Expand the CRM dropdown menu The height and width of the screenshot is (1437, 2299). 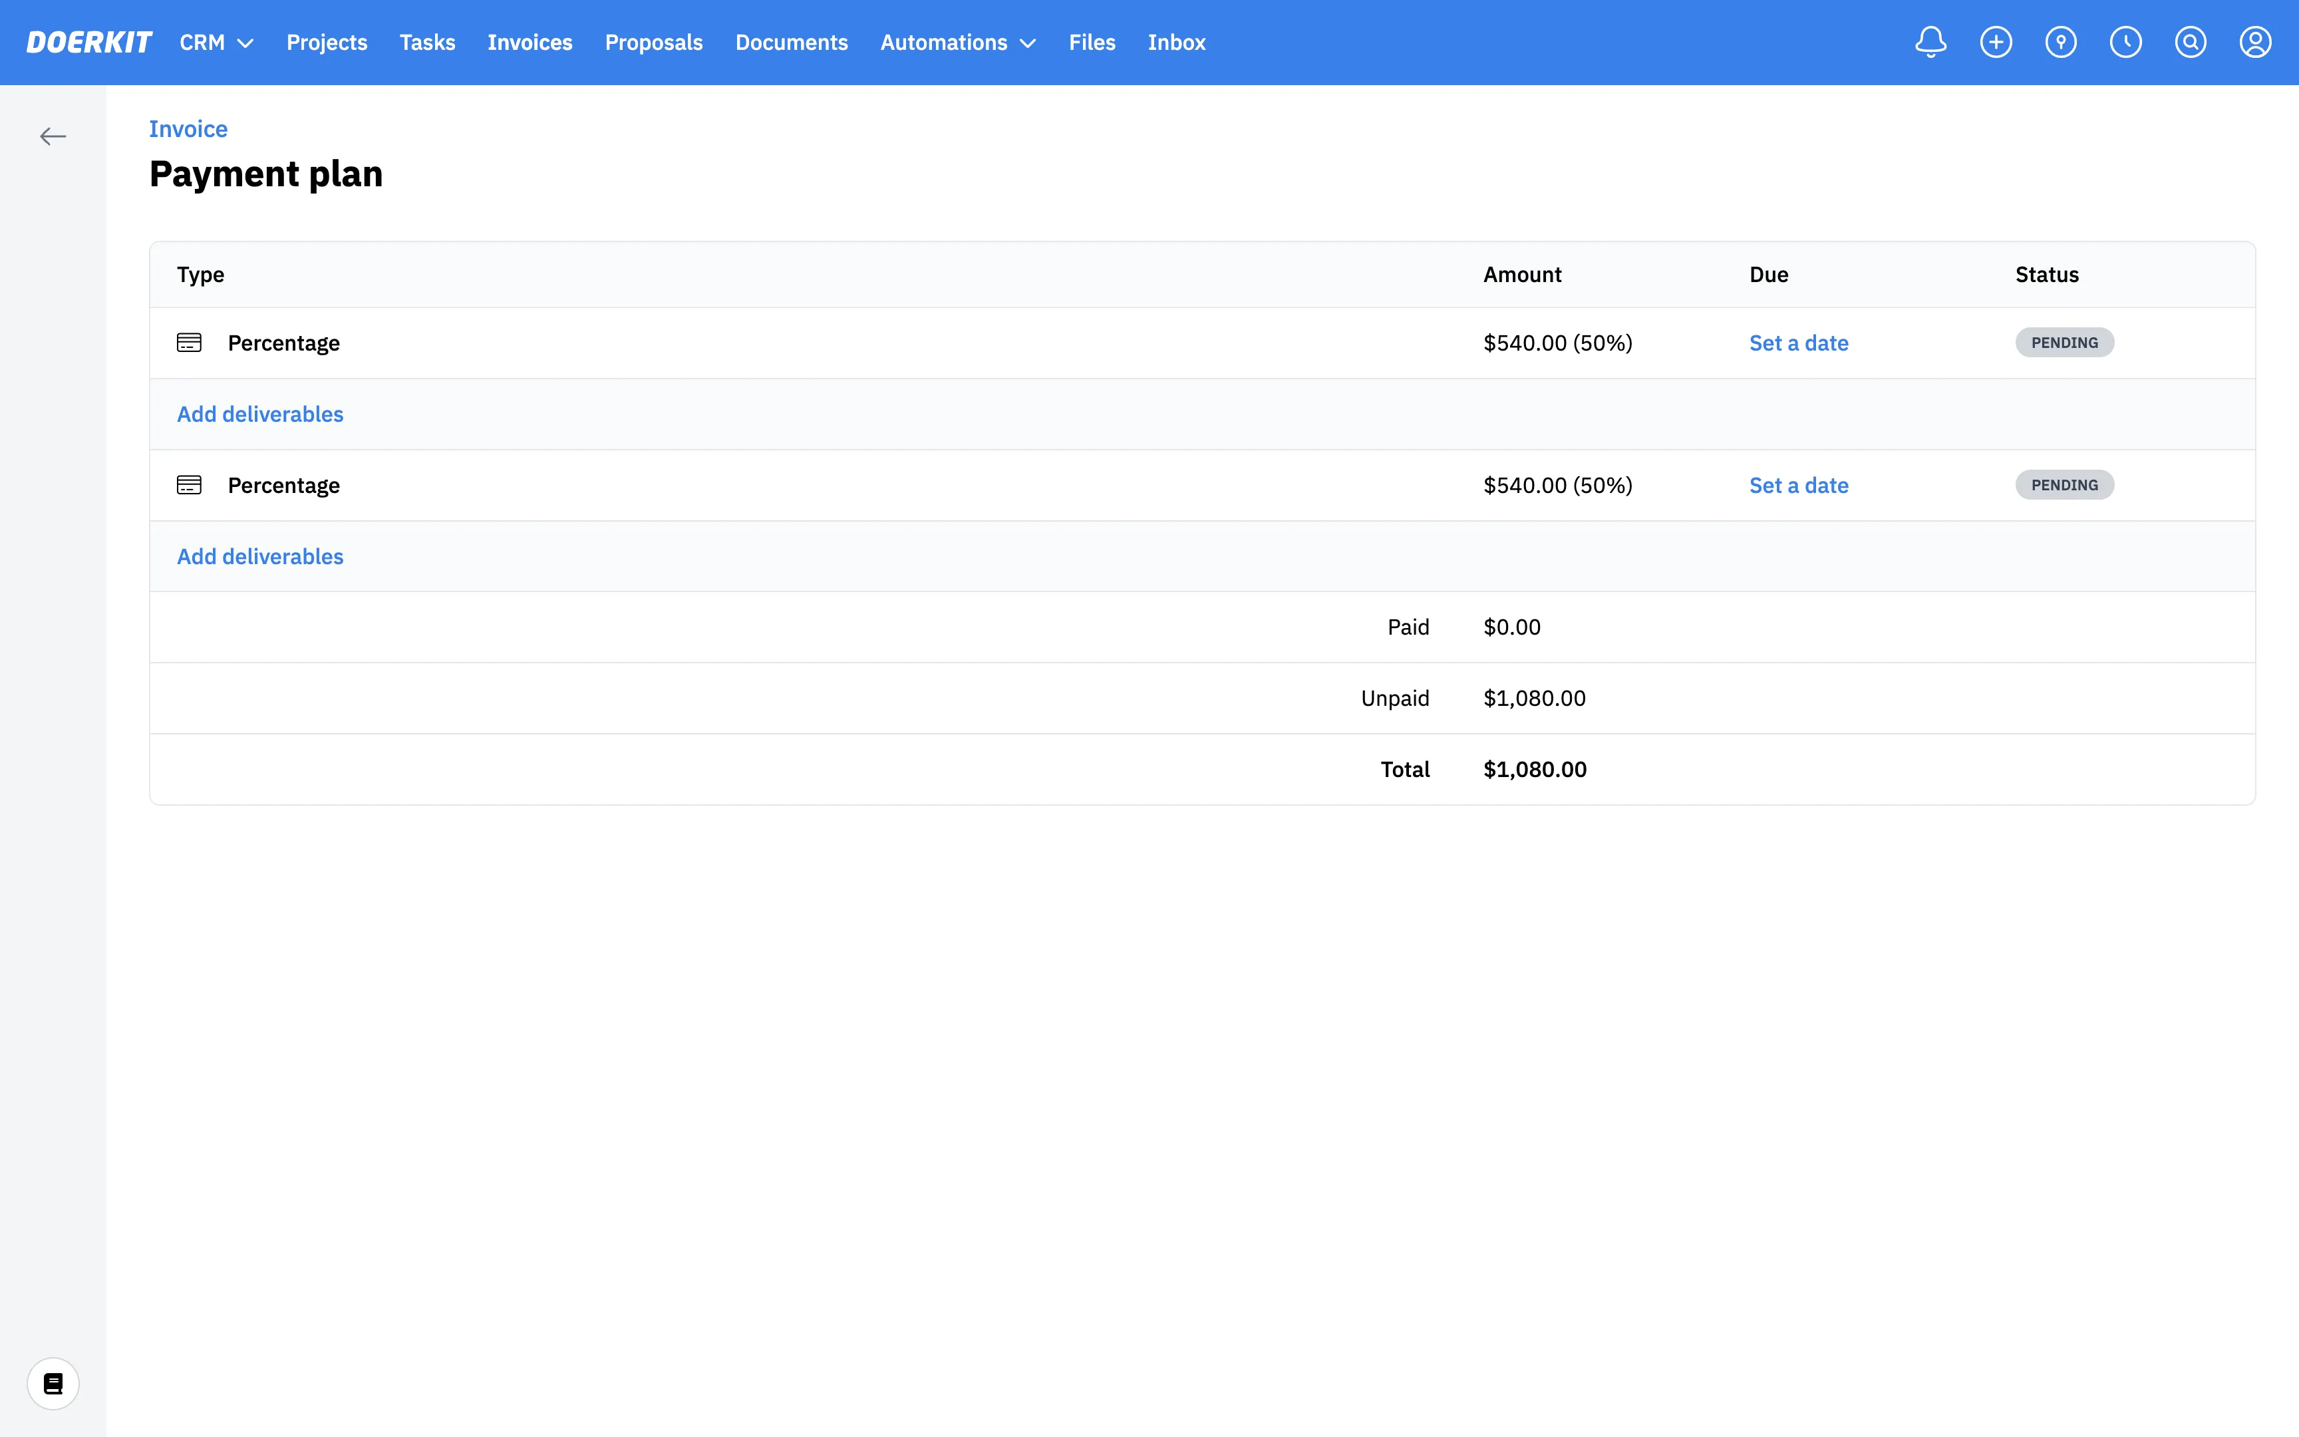[x=217, y=43]
